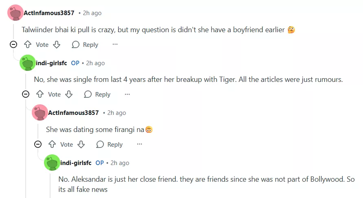Collapse the 'dating some firangi' reply thread
The image size is (363, 198).
(x=38, y=144)
